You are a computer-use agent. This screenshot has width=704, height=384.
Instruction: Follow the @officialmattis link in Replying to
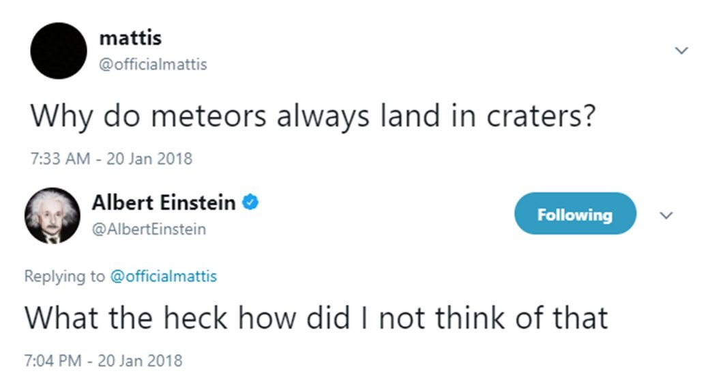pyautogui.click(x=164, y=276)
